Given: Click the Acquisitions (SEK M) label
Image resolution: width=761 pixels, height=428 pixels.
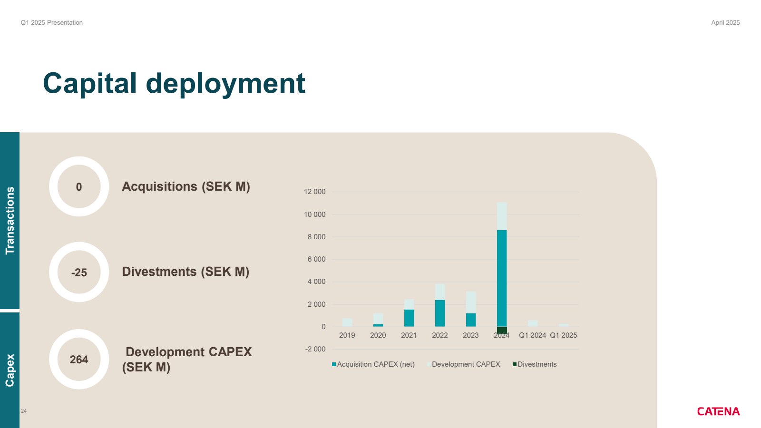Looking at the screenshot, I should 186,186.
